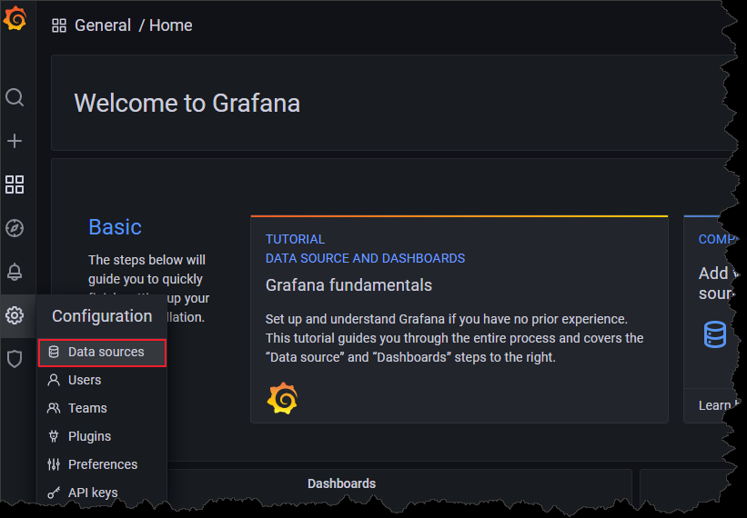Open the Grafana fundamentals tutorial card

(348, 285)
